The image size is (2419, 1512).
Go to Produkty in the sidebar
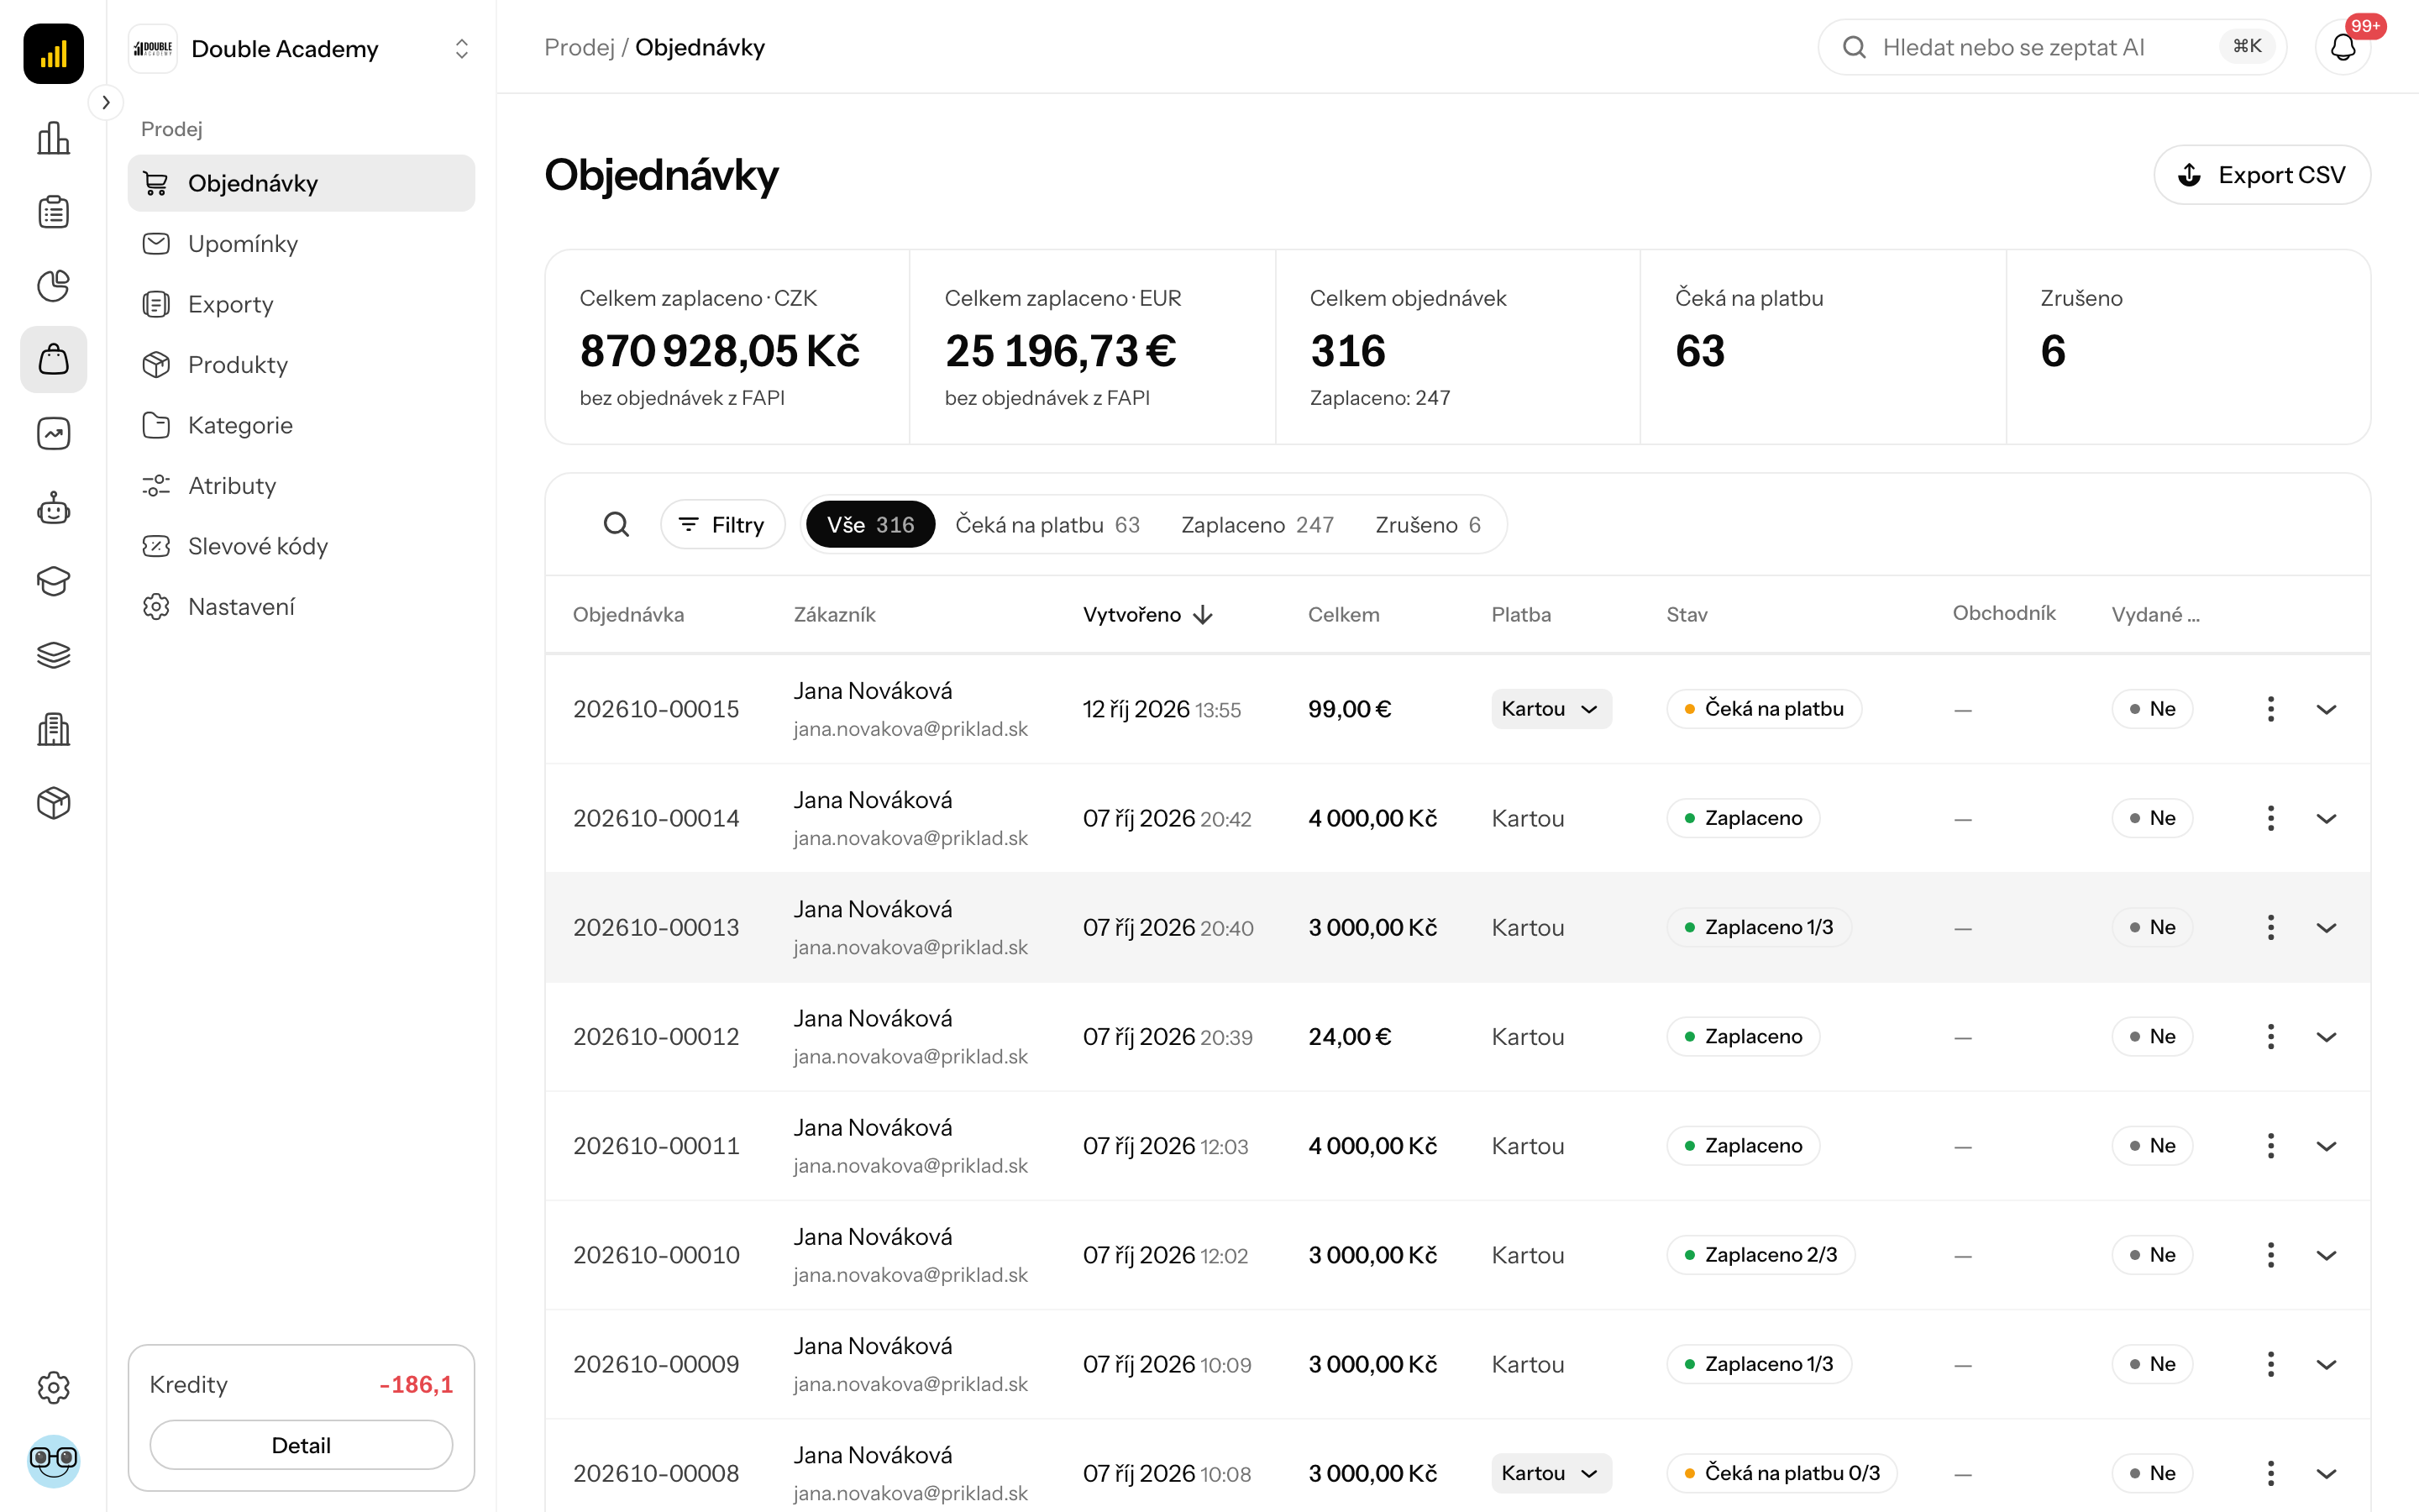(x=301, y=364)
